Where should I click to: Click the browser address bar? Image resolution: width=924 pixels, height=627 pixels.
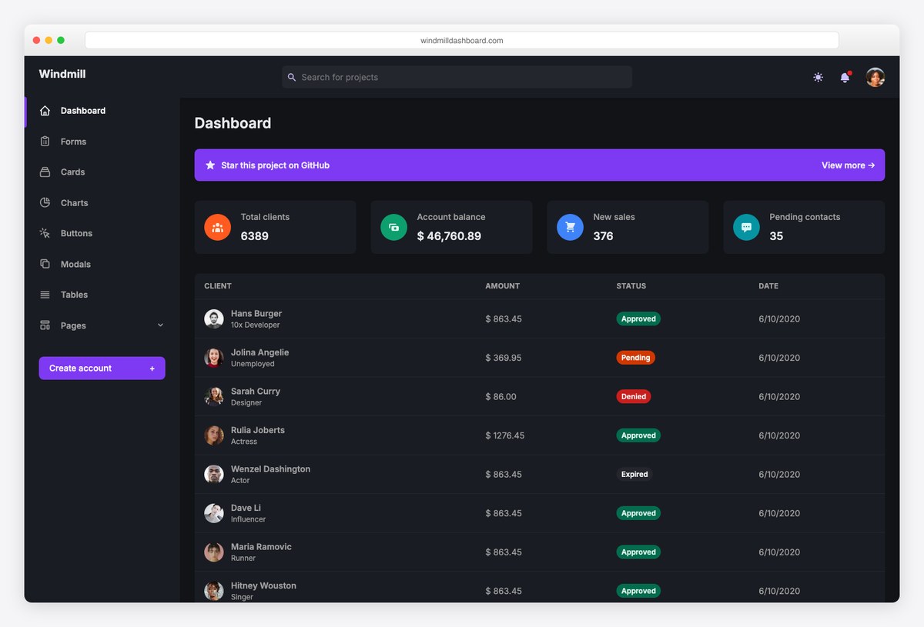tap(461, 40)
